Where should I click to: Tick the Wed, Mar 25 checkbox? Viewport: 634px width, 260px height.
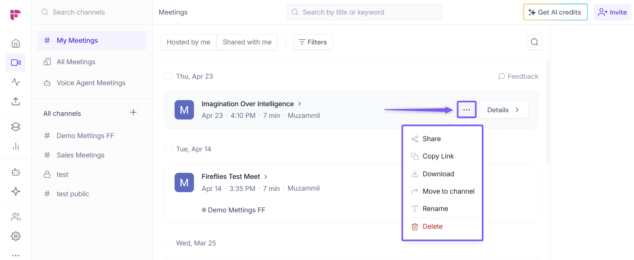tap(169, 243)
